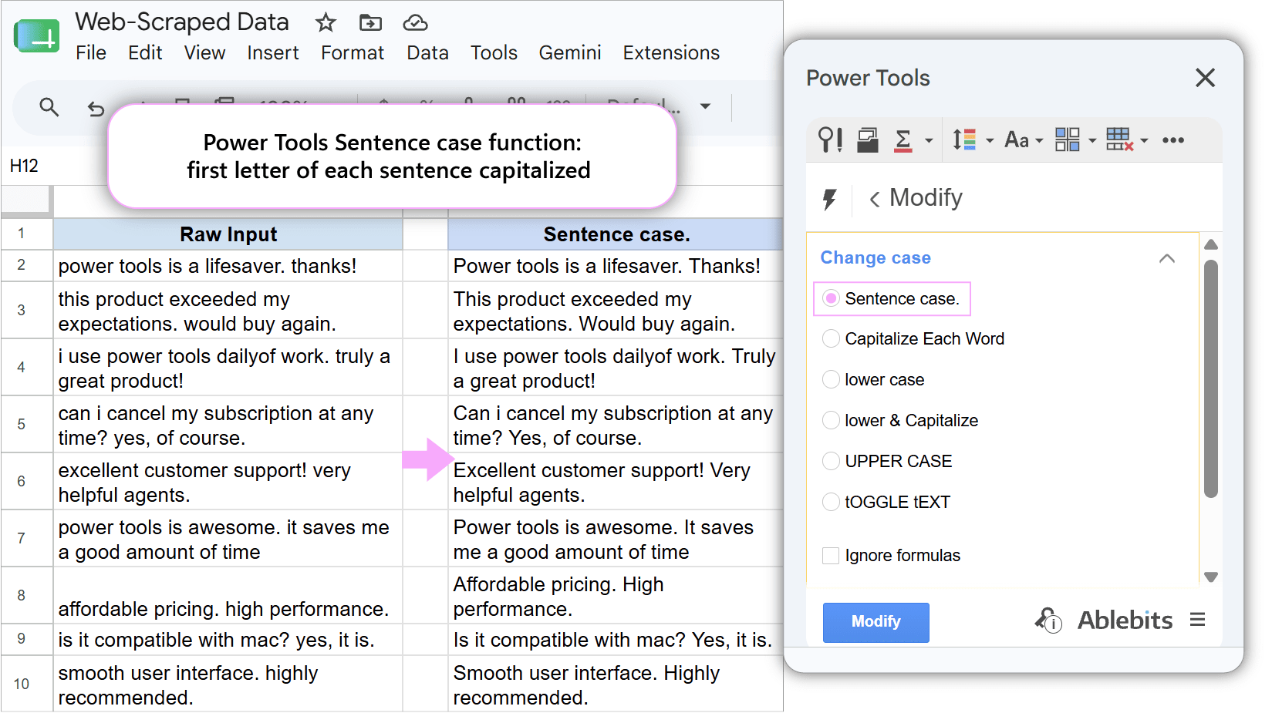Click the Modify breadcrumb title
Screen dimensions: 1272x713
coord(926,198)
